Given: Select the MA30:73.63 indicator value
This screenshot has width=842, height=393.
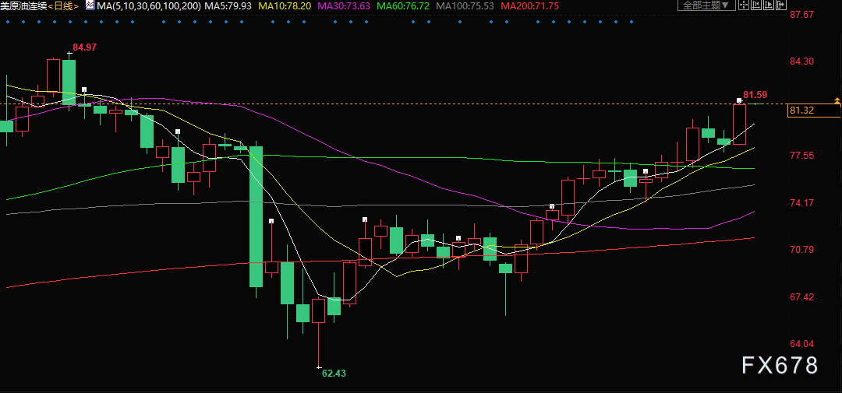Looking at the screenshot, I should [345, 6].
